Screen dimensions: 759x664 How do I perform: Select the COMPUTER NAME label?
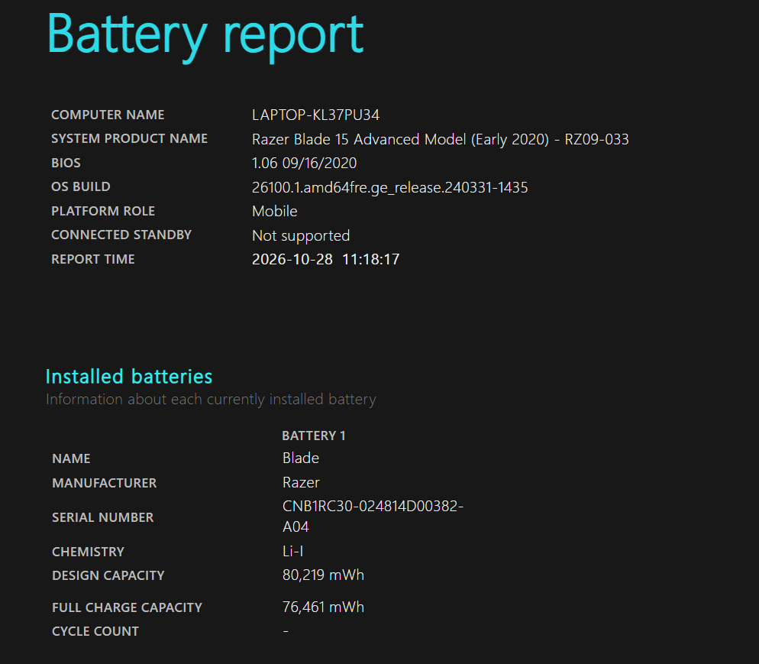point(108,115)
